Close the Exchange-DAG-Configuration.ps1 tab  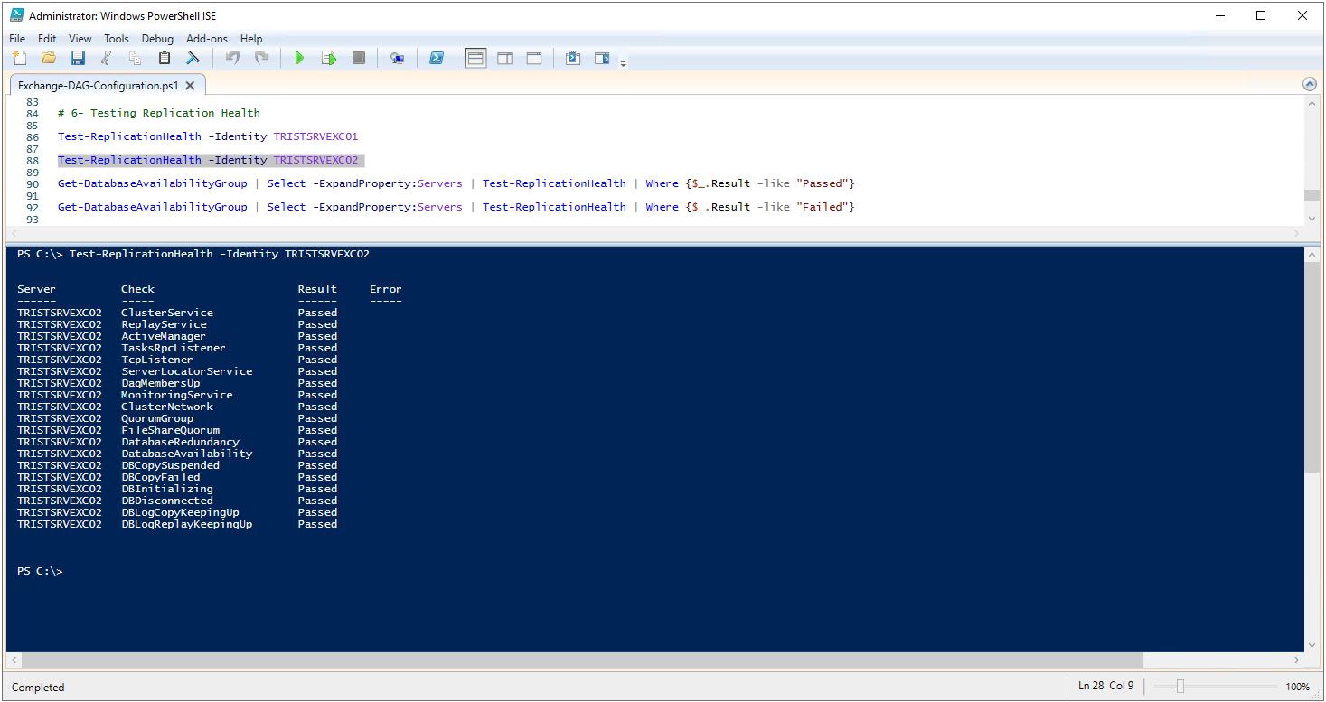pos(189,86)
